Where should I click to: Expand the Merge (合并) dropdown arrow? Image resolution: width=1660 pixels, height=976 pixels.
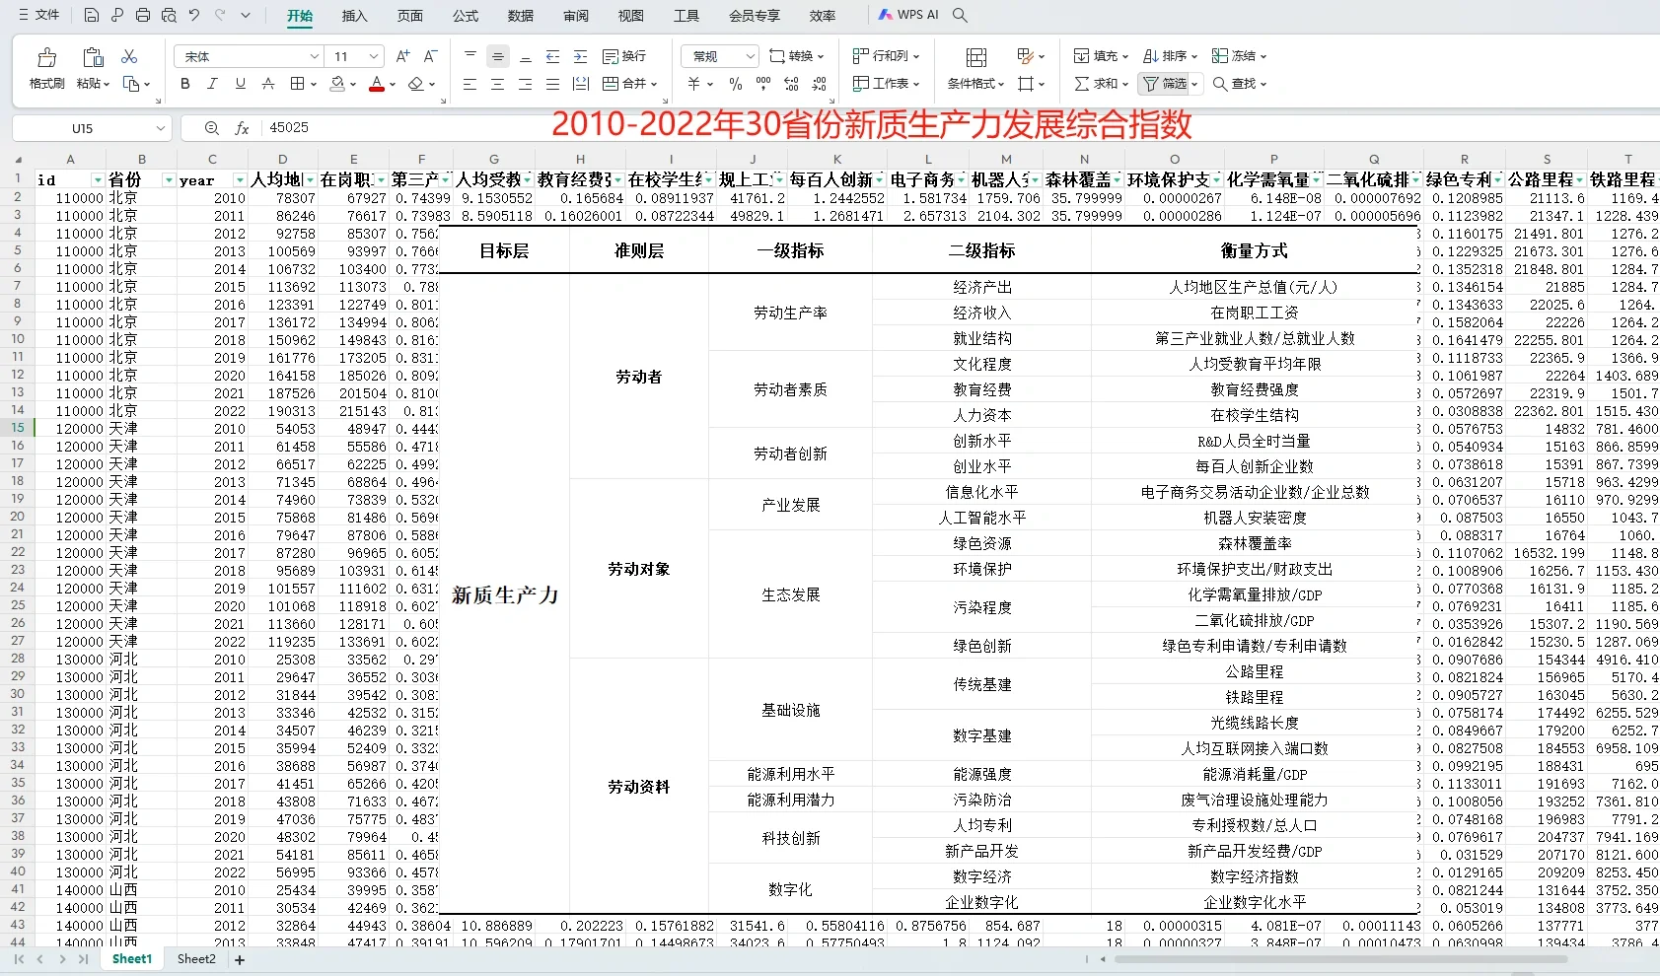[x=654, y=84]
